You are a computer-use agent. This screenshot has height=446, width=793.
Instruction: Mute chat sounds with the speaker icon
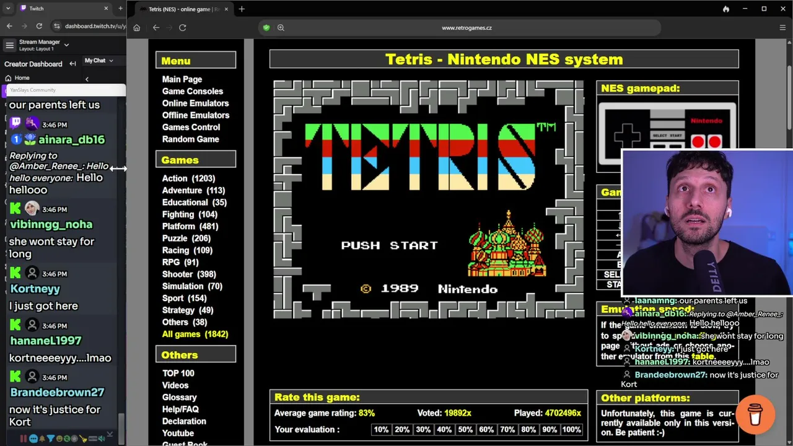101,439
